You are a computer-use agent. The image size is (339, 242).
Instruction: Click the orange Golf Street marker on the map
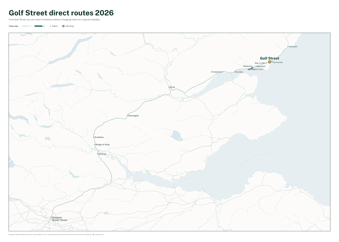[x=270, y=62]
